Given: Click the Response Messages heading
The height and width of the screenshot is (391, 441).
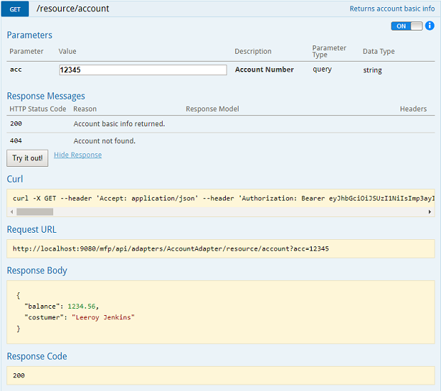Looking at the screenshot, I should pyautogui.click(x=46, y=96).
